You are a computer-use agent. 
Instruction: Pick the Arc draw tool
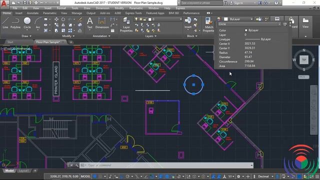[x=38, y=23]
